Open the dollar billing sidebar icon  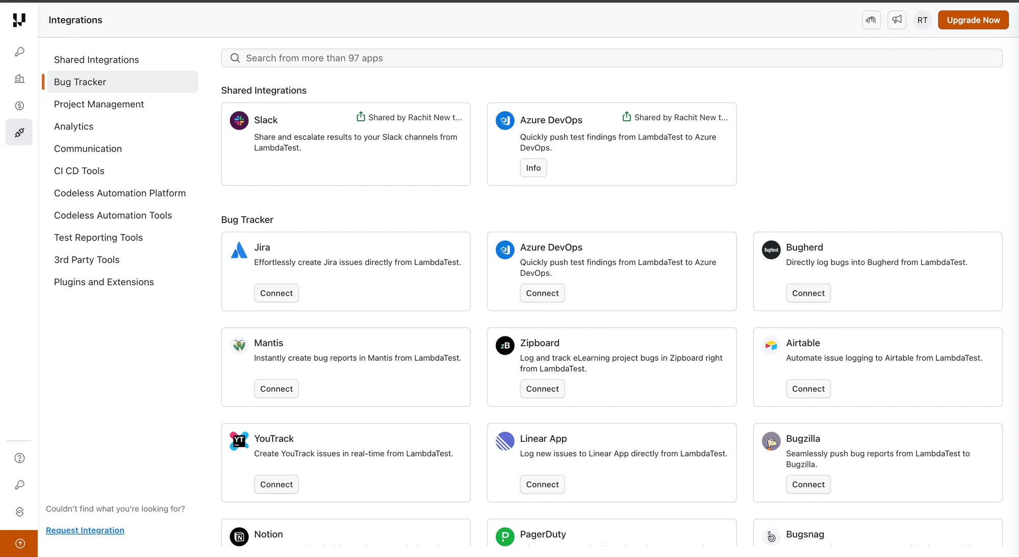[19, 105]
